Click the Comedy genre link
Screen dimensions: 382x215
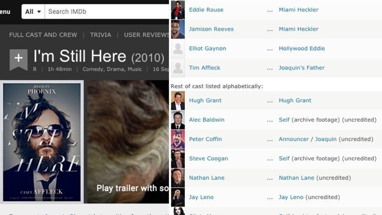tap(93, 69)
